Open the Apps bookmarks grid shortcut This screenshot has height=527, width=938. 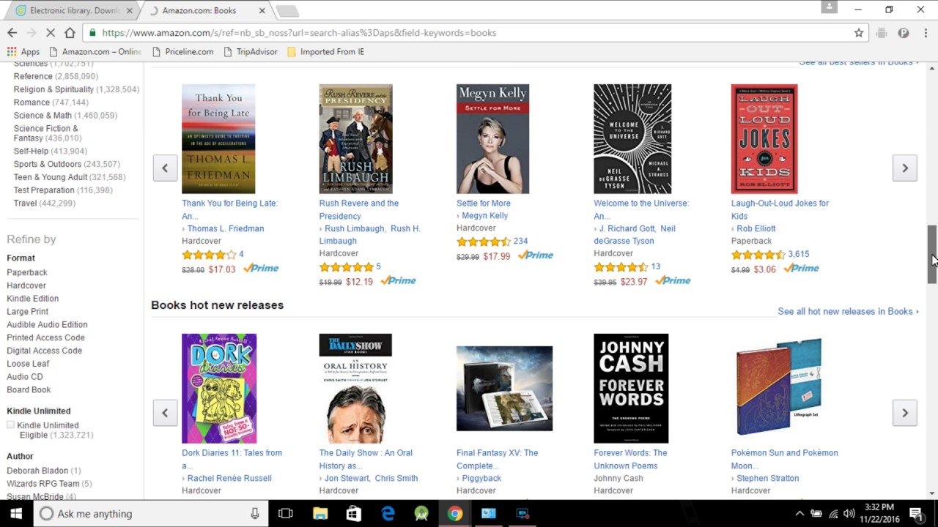pos(23,52)
